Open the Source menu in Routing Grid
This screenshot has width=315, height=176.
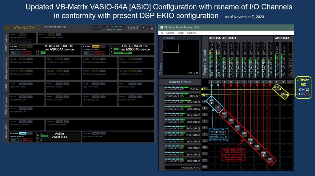tap(170, 33)
